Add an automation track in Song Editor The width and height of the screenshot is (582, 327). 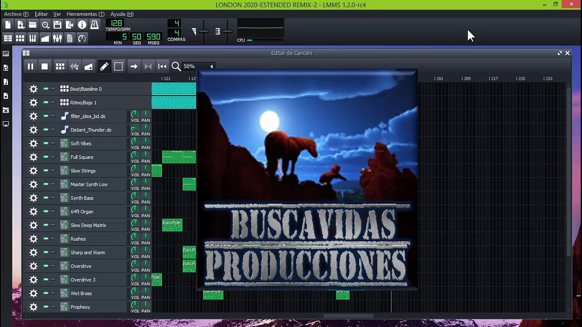[x=89, y=66]
